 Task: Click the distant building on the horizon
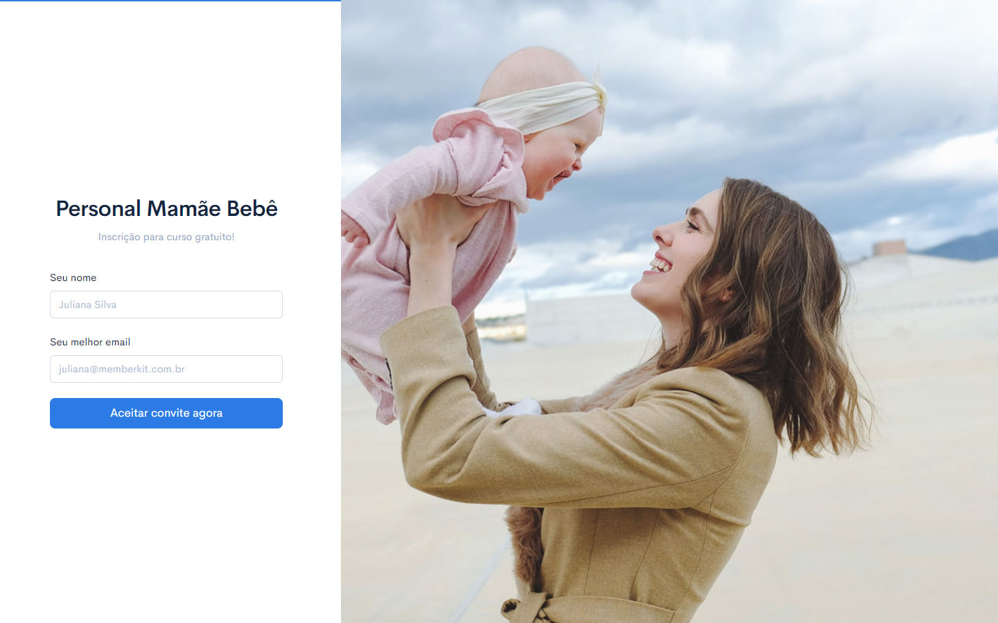(888, 248)
